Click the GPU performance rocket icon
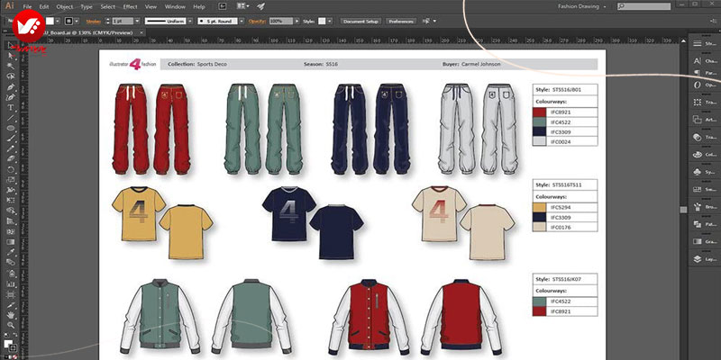Screen dimensions: 721x360 pyautogui.click(x=261, y=6)
